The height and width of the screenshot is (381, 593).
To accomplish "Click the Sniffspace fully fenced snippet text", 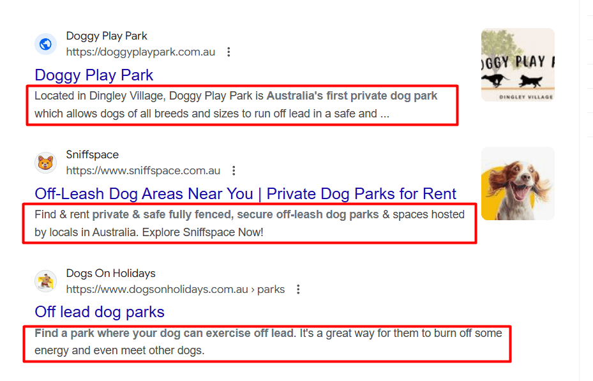I will tap(250, 223).
